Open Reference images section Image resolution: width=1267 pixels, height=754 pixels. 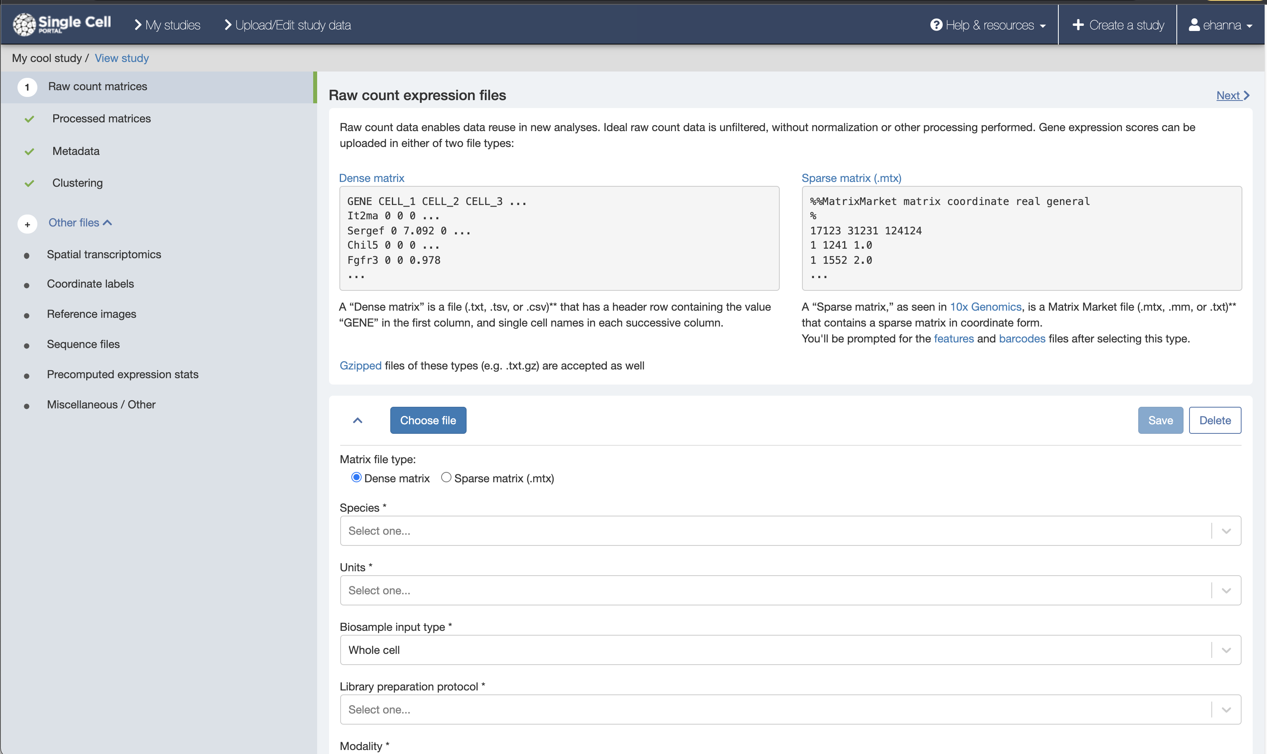[91, 314]
